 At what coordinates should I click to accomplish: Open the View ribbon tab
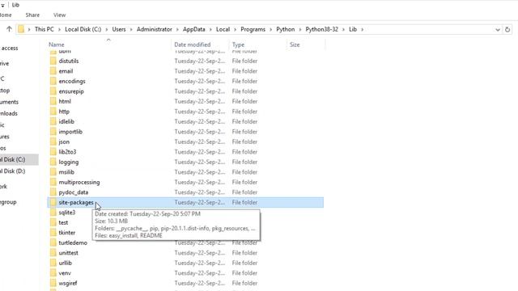[x=59, y=15]
